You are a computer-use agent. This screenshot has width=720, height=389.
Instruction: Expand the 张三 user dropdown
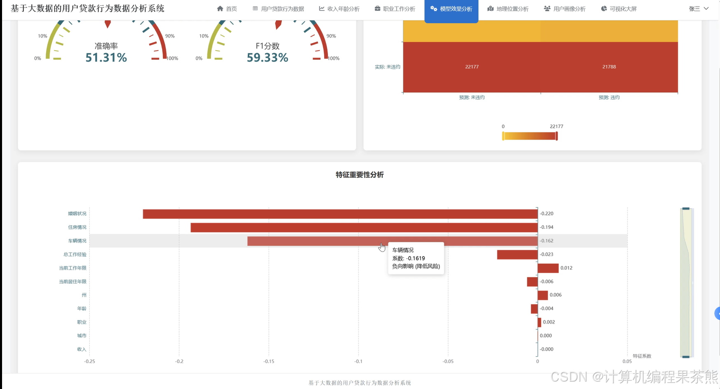point(699,9)
